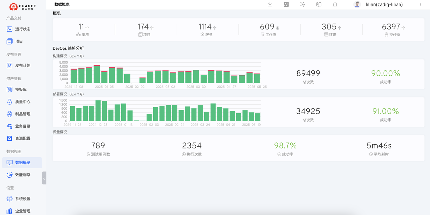The height and width of the screenshot is (215, 430).
Task: Select 模板库 in the sidebar
Action: (21, 90)
